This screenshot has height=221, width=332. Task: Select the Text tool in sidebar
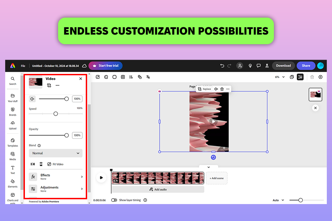(13, 170)
